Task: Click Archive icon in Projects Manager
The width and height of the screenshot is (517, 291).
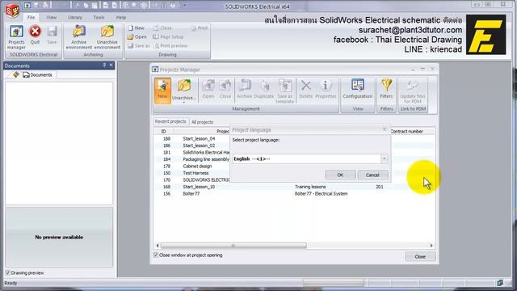Action: (244, 89)
